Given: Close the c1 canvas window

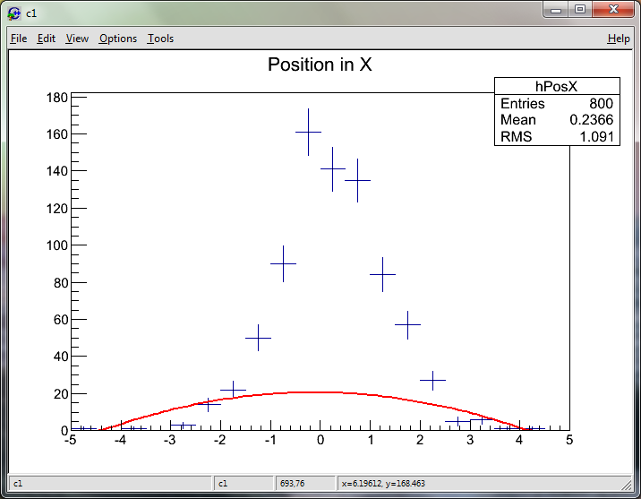Looking at the screenshot, I should [x=612, y=10].
